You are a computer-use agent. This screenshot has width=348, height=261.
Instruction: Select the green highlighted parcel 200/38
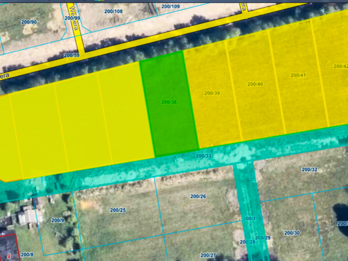point(169,104)
